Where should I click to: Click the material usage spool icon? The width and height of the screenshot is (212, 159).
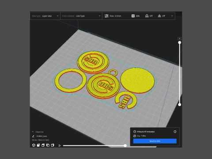pyautogui.click(x=135, y=136)
